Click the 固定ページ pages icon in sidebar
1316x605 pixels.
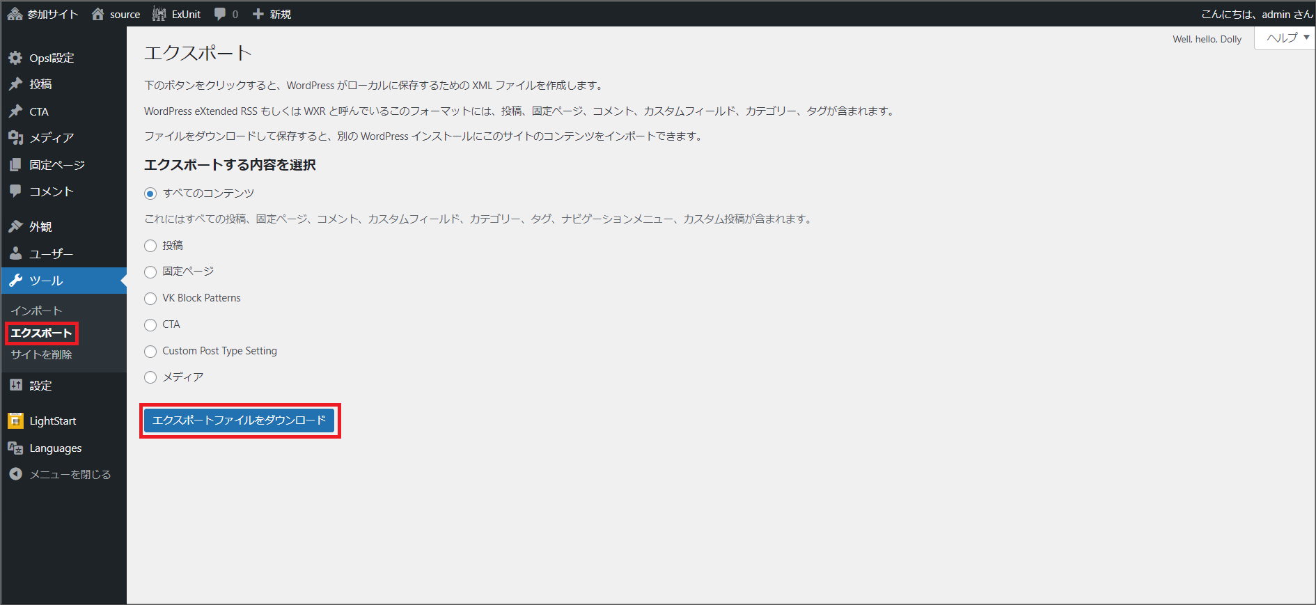click(x=15, y=165)
